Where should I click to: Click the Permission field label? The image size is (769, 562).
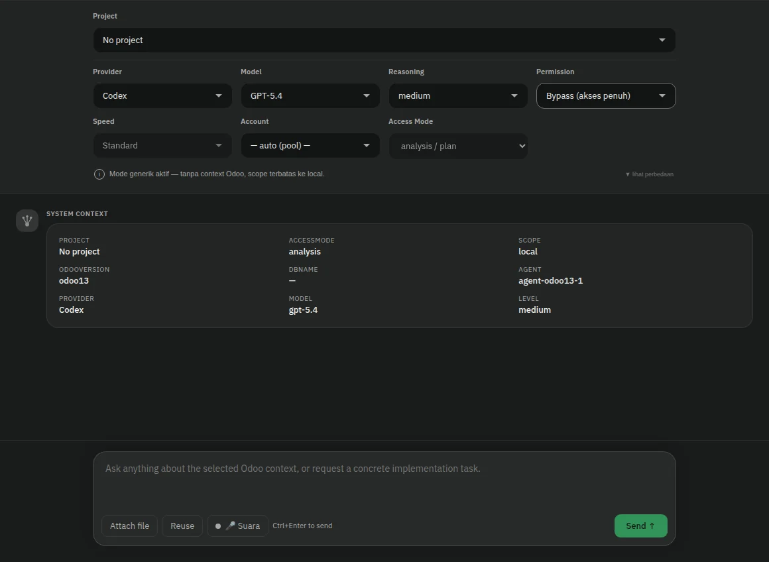coord(555,72)
